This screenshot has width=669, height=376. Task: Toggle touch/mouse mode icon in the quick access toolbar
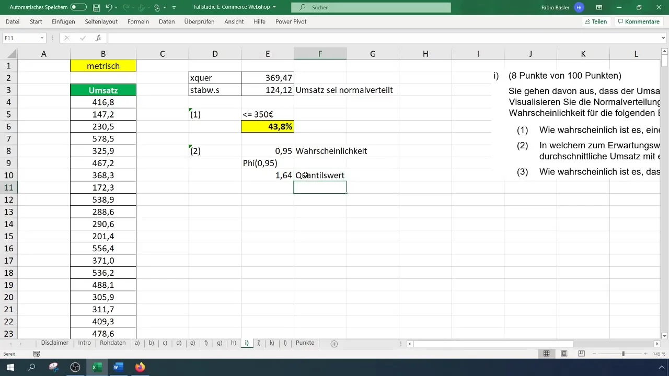[x=156, y=7]
